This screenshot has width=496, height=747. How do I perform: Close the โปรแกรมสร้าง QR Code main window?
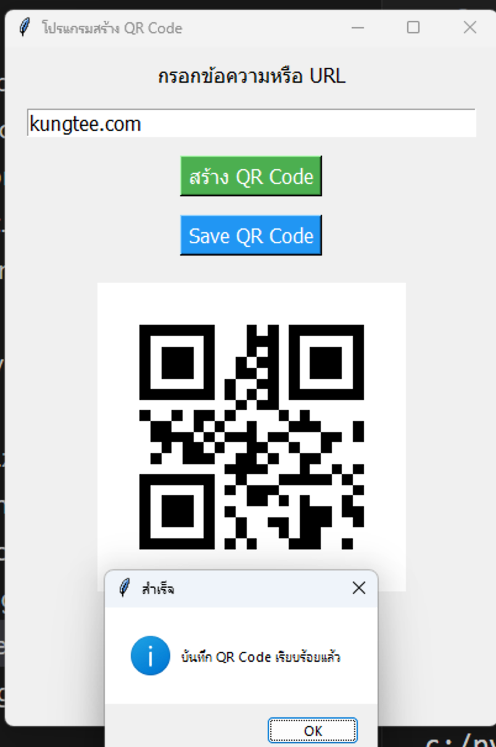[x=470, y=28]
